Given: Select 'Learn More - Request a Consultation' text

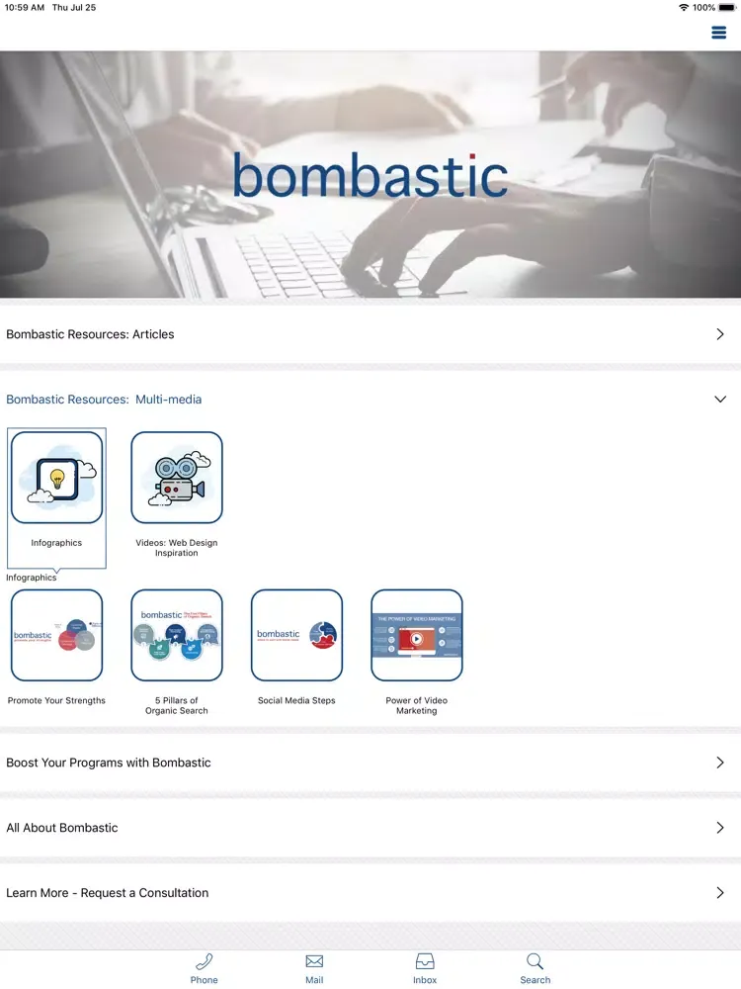Looking at the screenshot, I should click(x=107, y=892).
